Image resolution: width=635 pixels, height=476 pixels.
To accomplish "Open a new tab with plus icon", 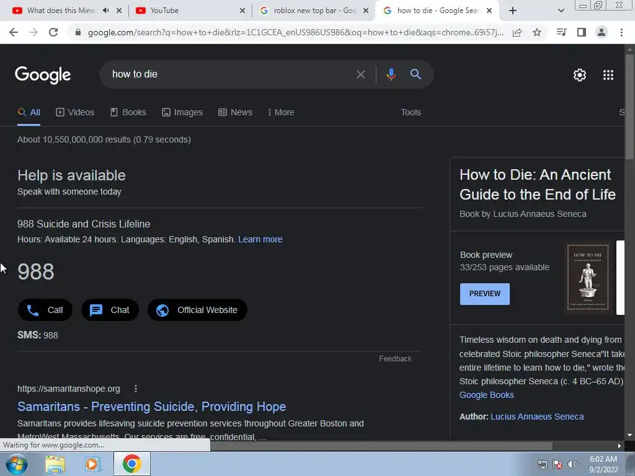I will [513, 11].
